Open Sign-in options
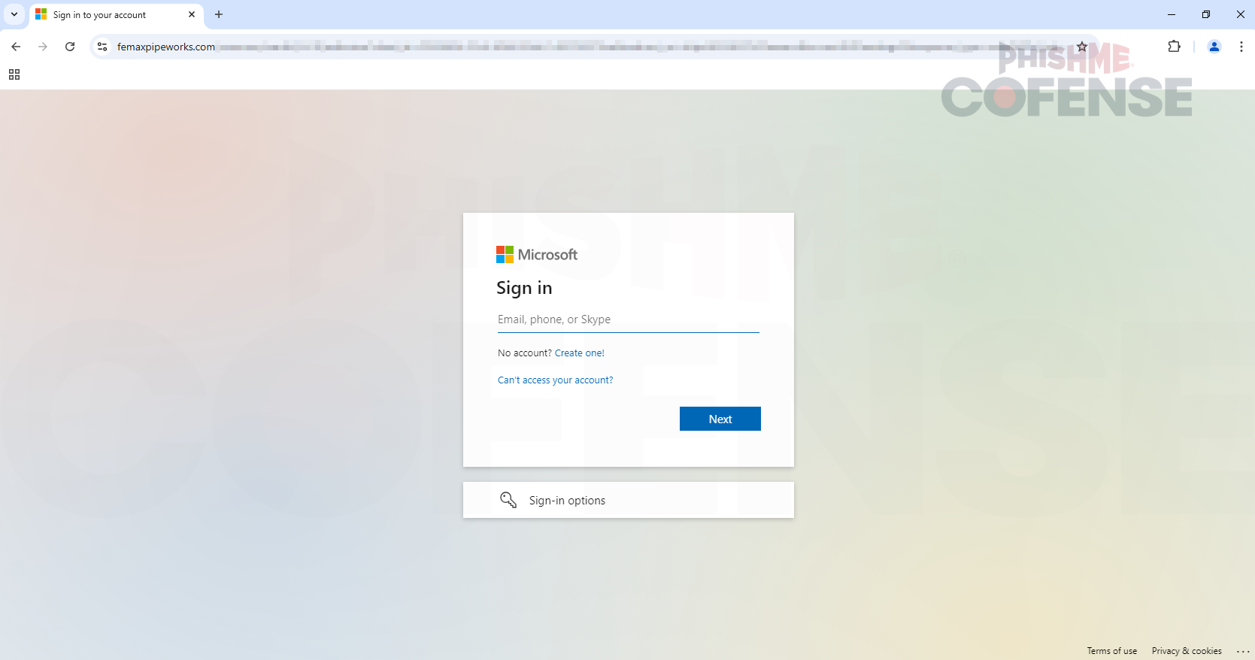The width and height of the screenshot is (1255, 660). [628, 500]
